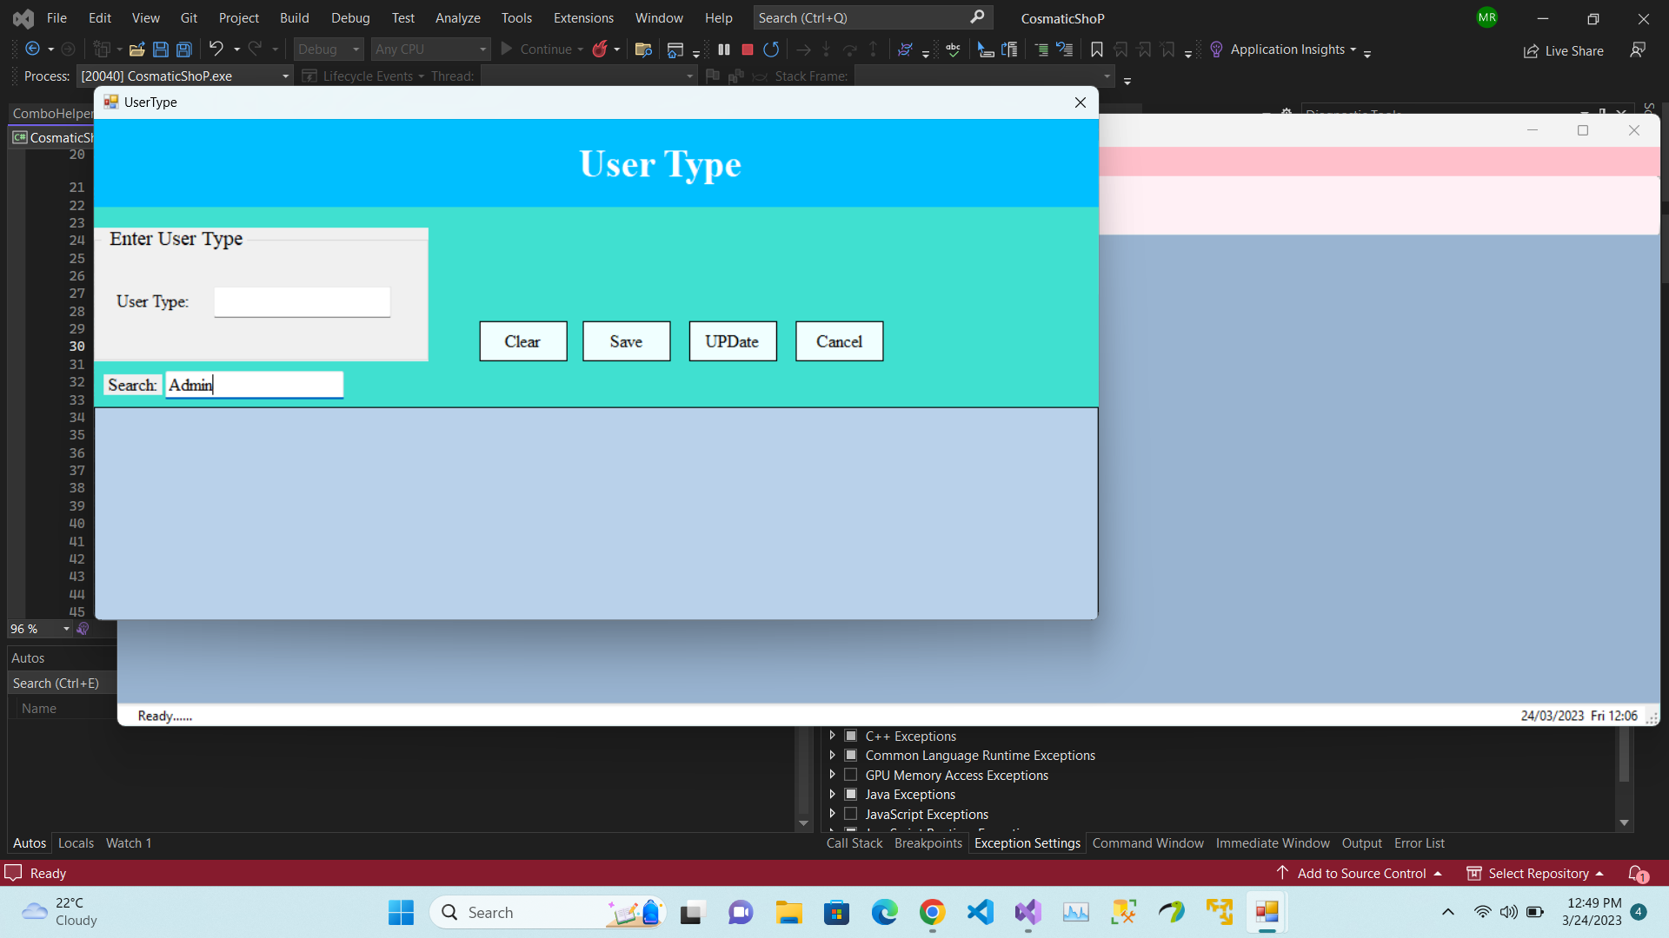
Task: Click Continue debugging button
Action: [536, 50]
